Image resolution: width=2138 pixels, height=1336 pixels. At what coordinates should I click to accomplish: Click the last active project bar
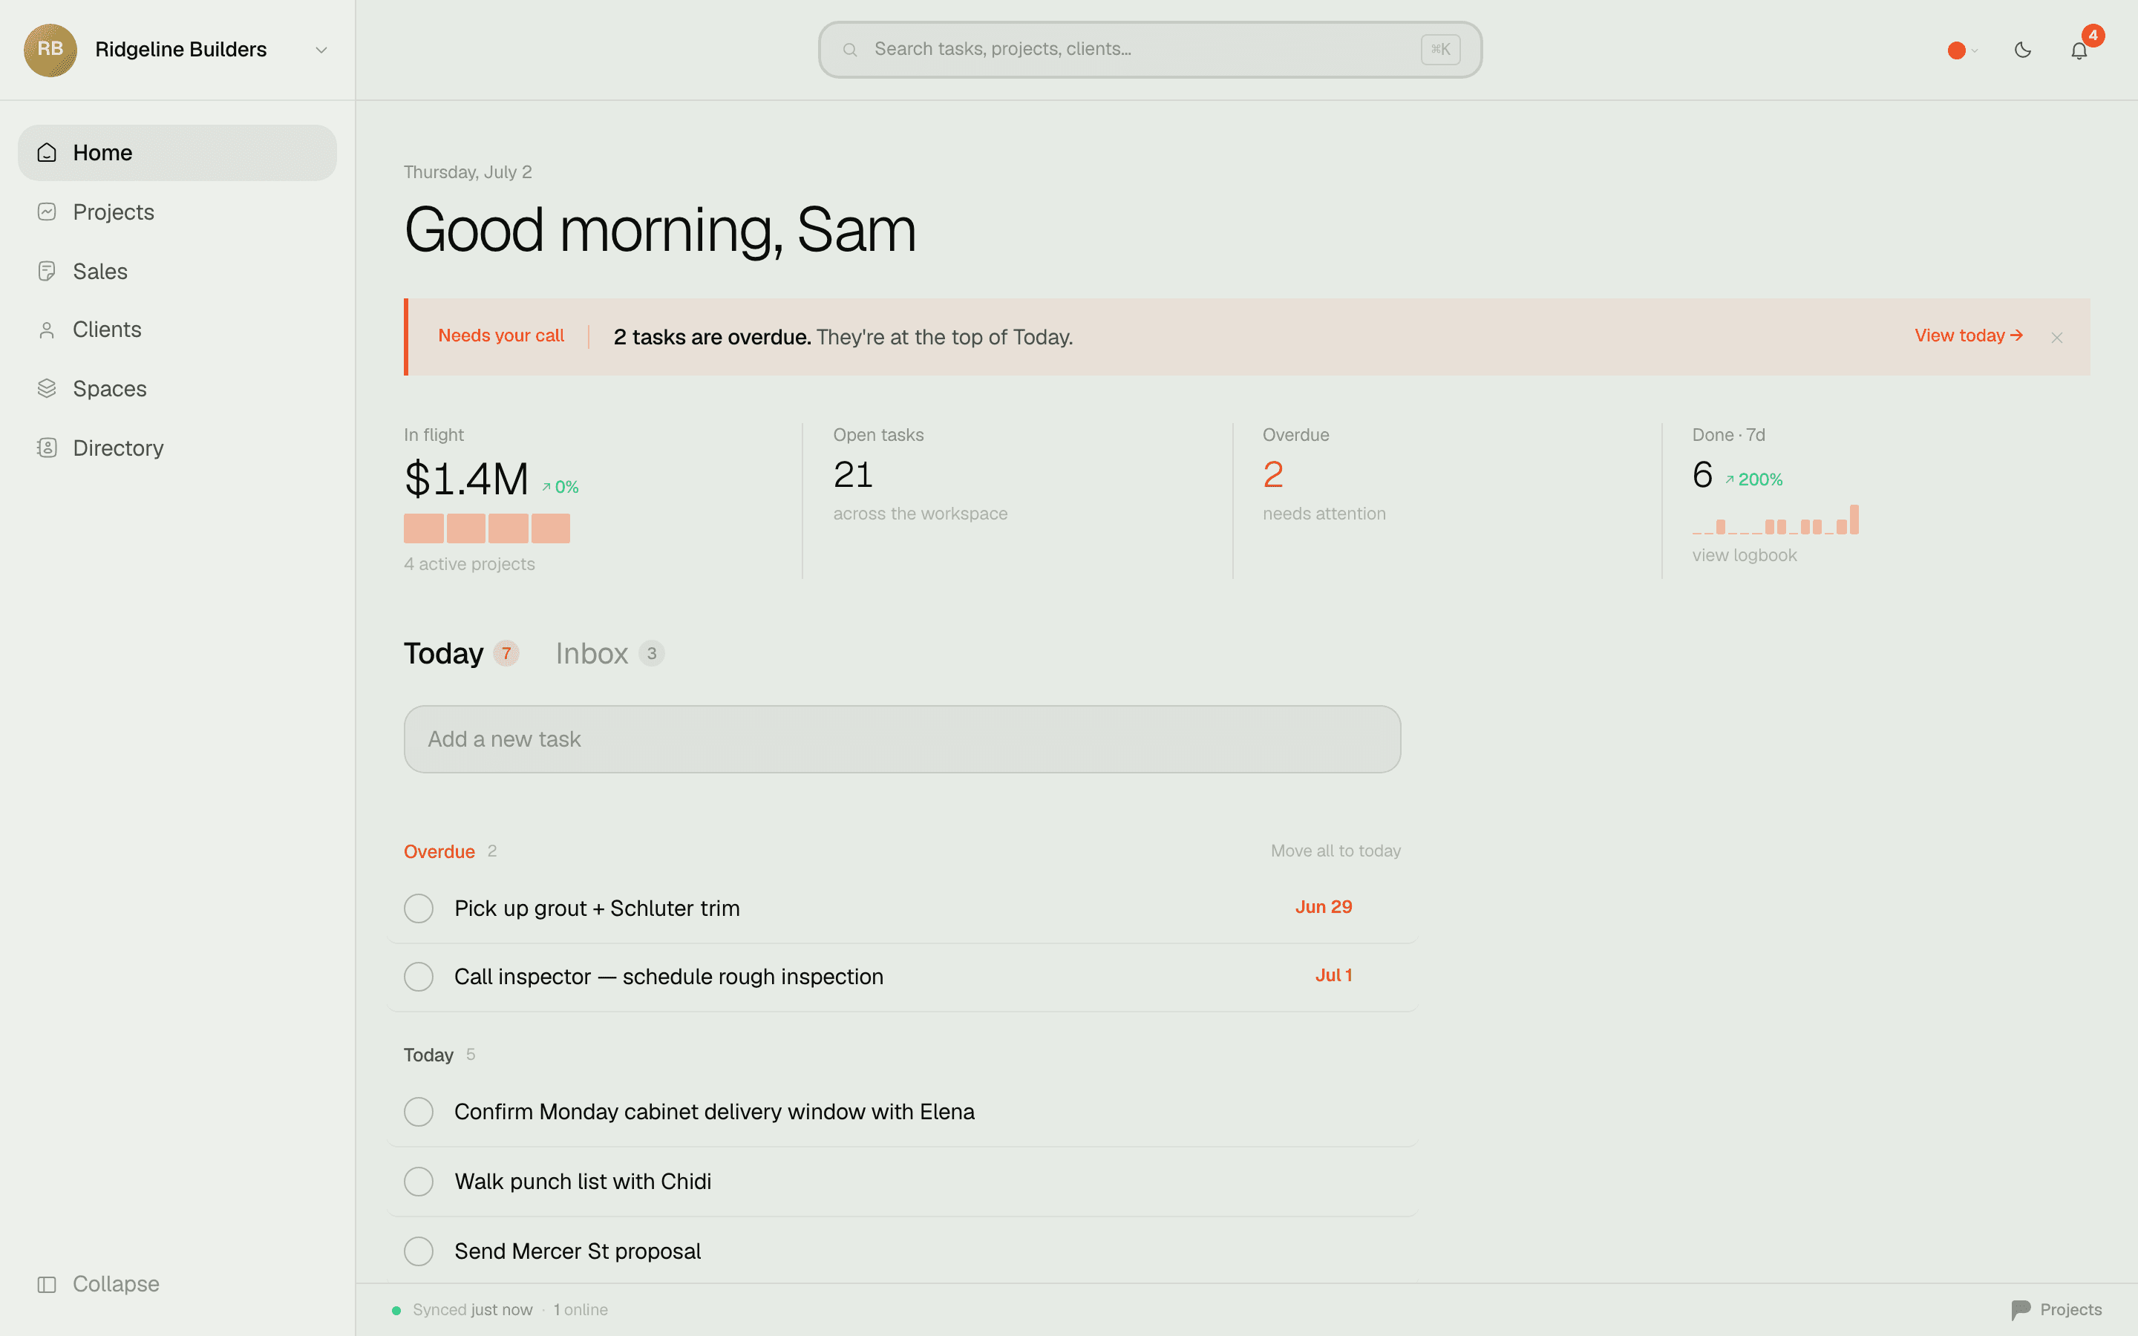click(550, 528)
